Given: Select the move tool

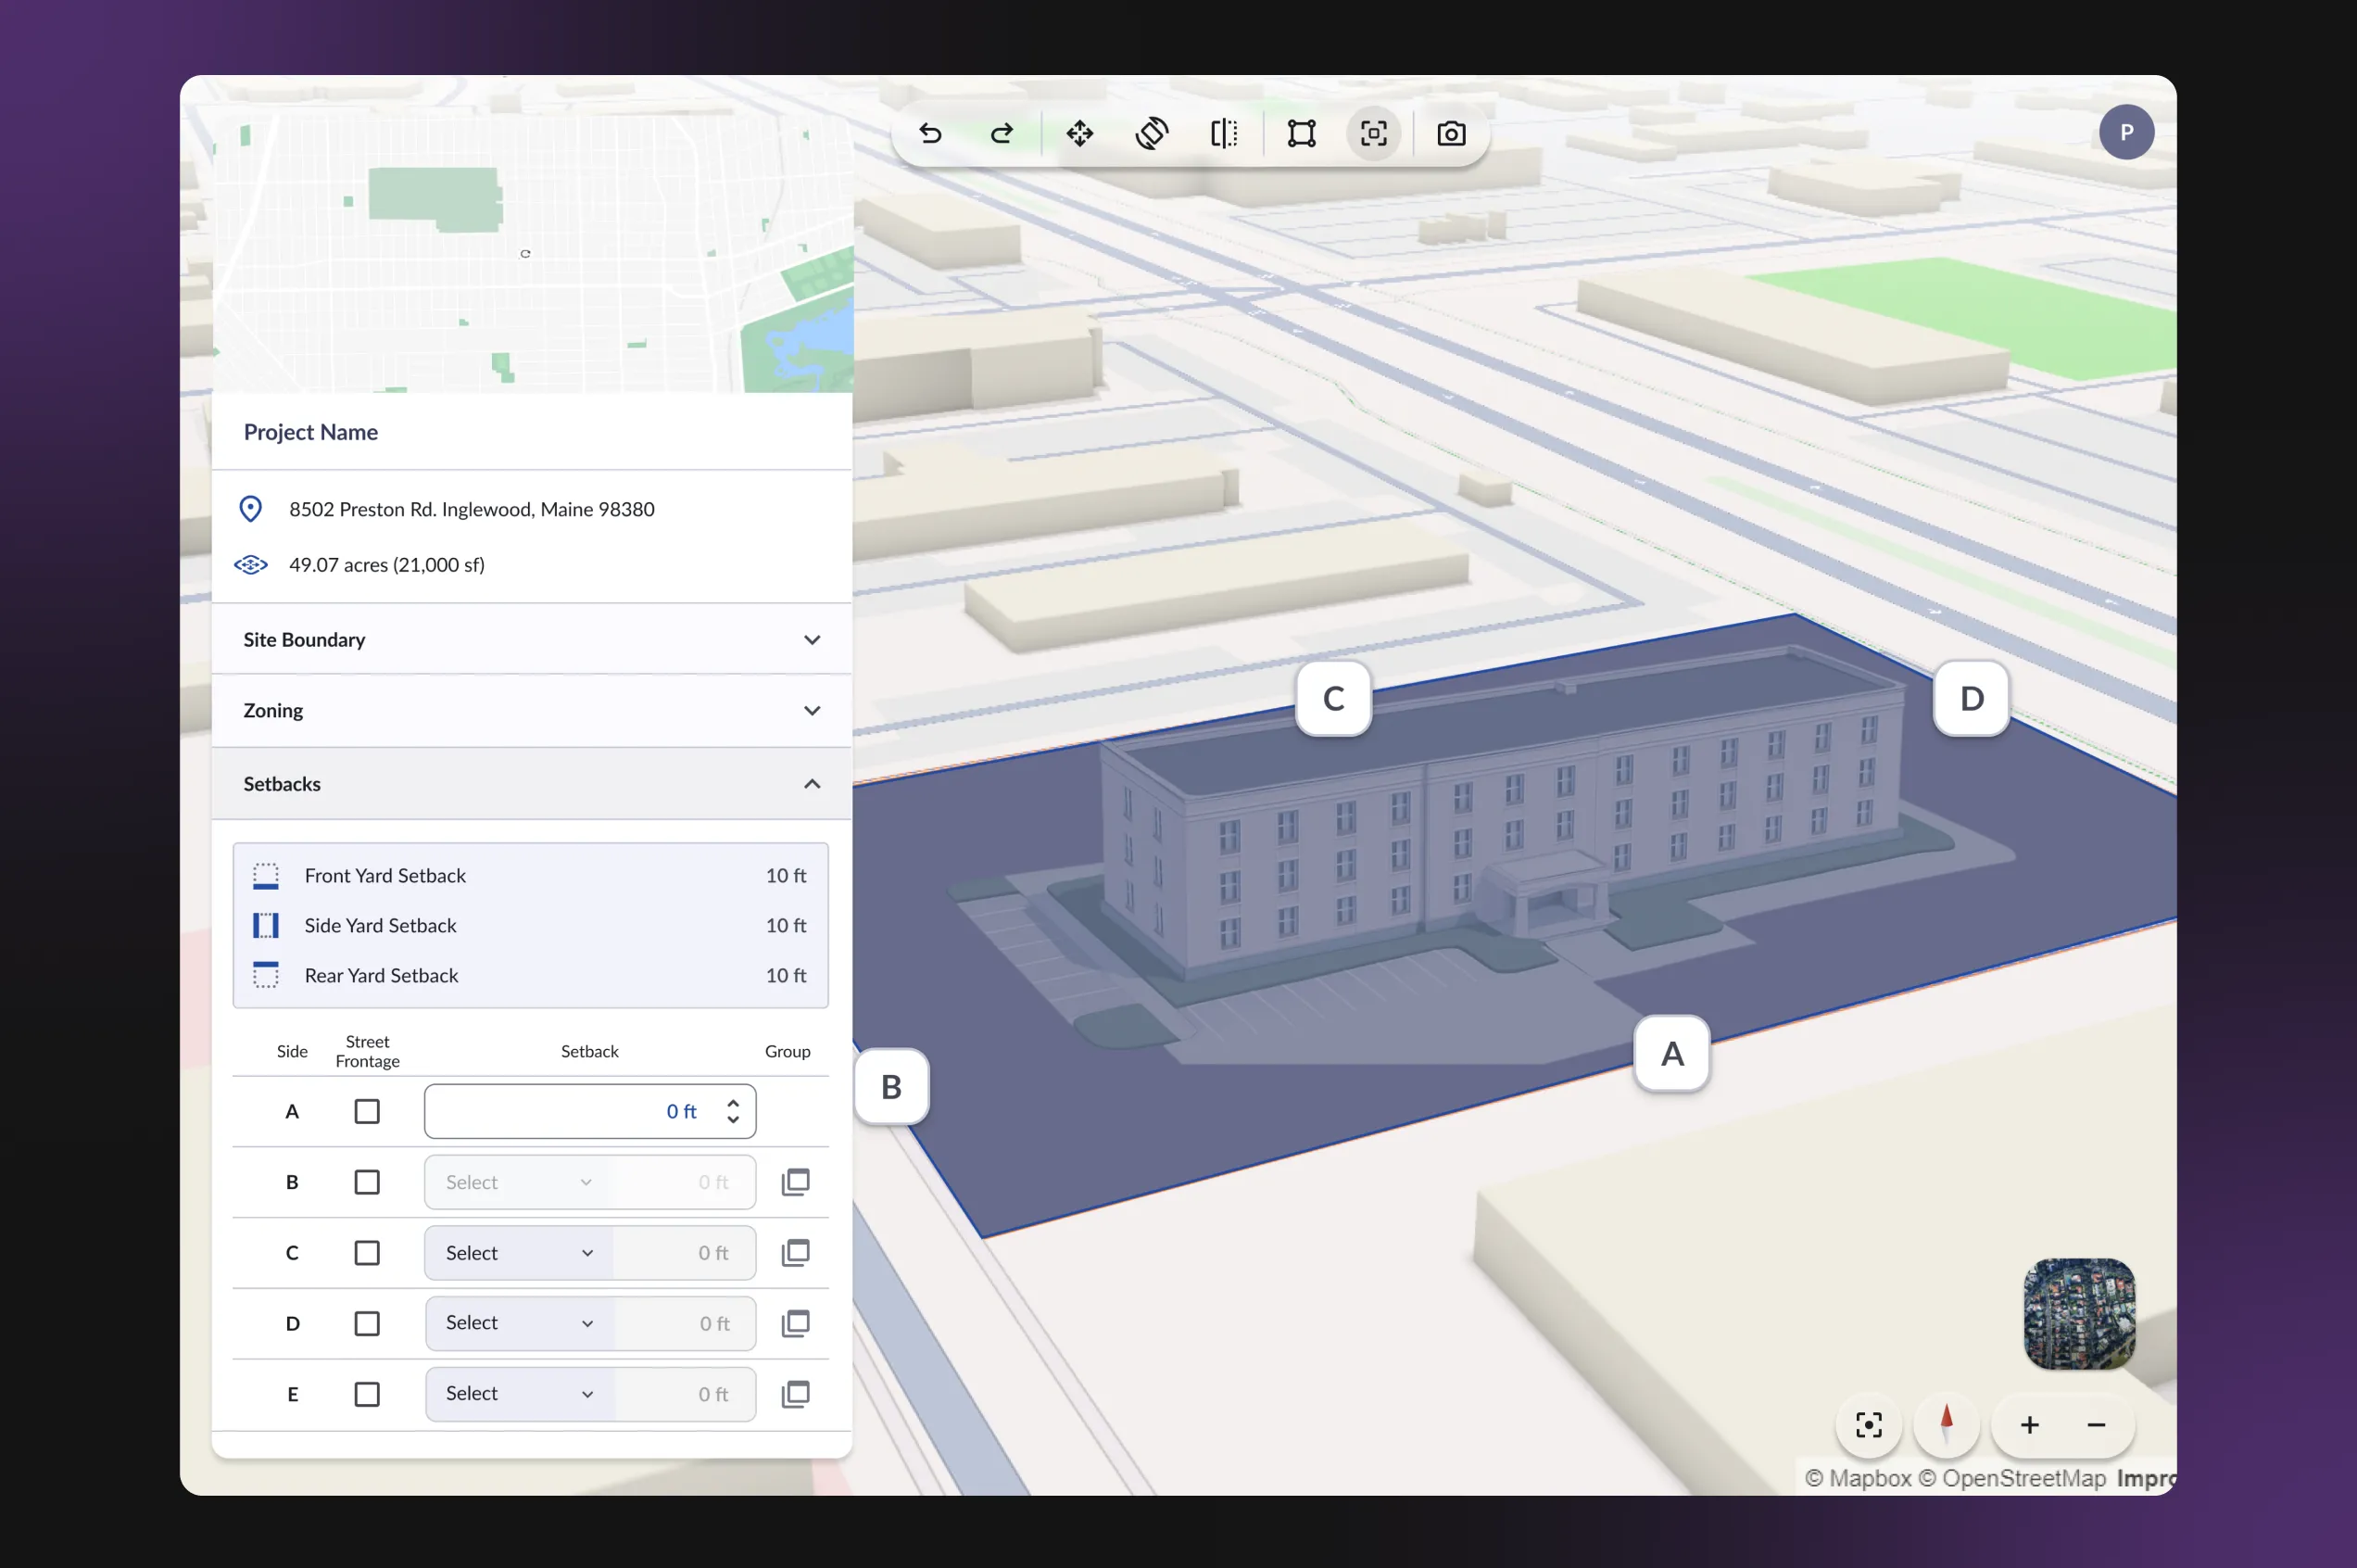Looking at the screenshot, I should (x=1079, y=133).
